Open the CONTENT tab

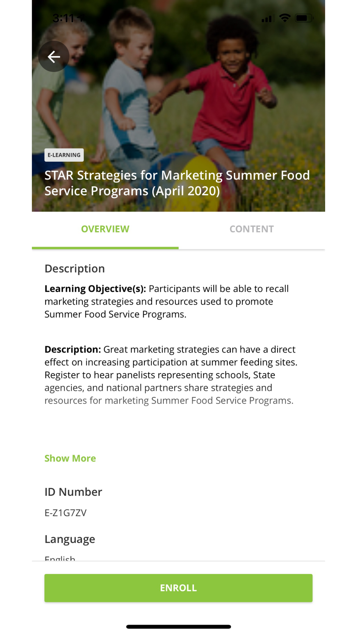coord(252,229)
